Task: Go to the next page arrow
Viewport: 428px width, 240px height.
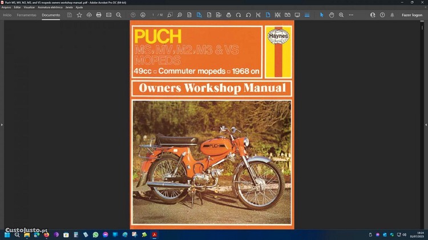Action: click(x=143, y=15)
